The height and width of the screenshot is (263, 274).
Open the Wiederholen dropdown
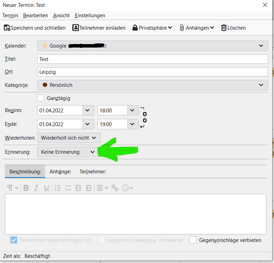pos(69,138)
